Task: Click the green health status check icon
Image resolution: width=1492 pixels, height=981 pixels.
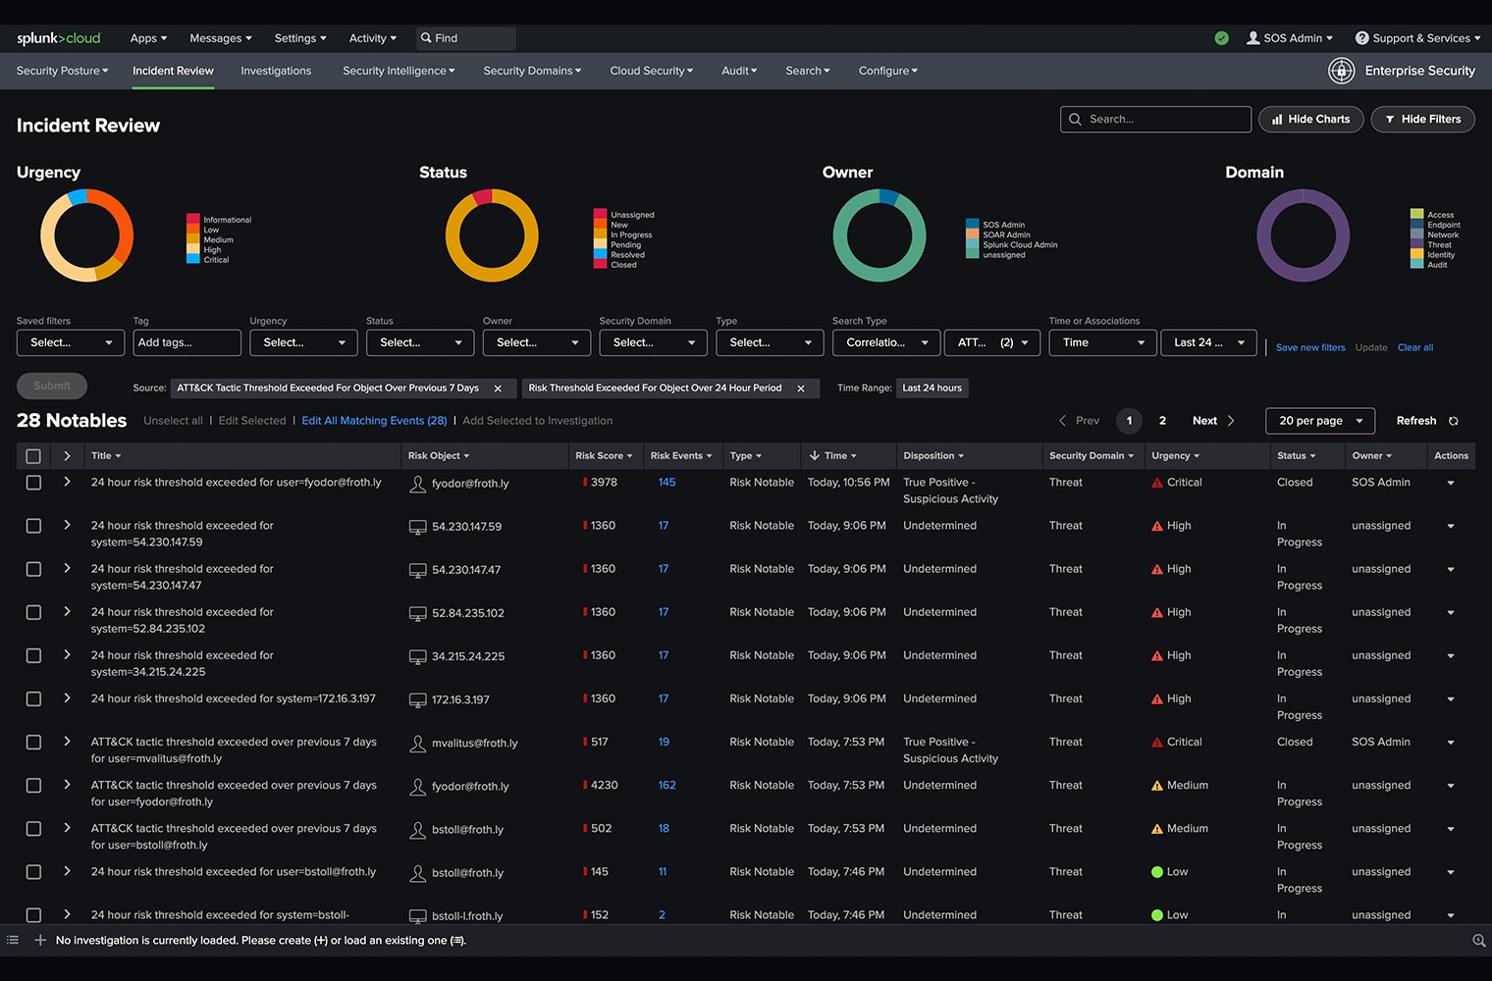Action: point(1221,38)
